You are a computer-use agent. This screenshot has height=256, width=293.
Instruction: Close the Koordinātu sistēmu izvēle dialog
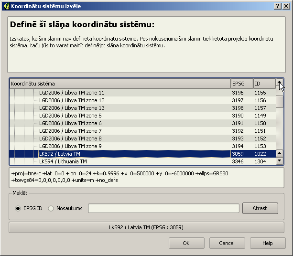pos(286,6)
